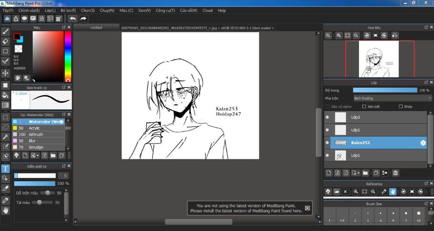
Task: Select the transparent color swatch
Action: point(18,49)
